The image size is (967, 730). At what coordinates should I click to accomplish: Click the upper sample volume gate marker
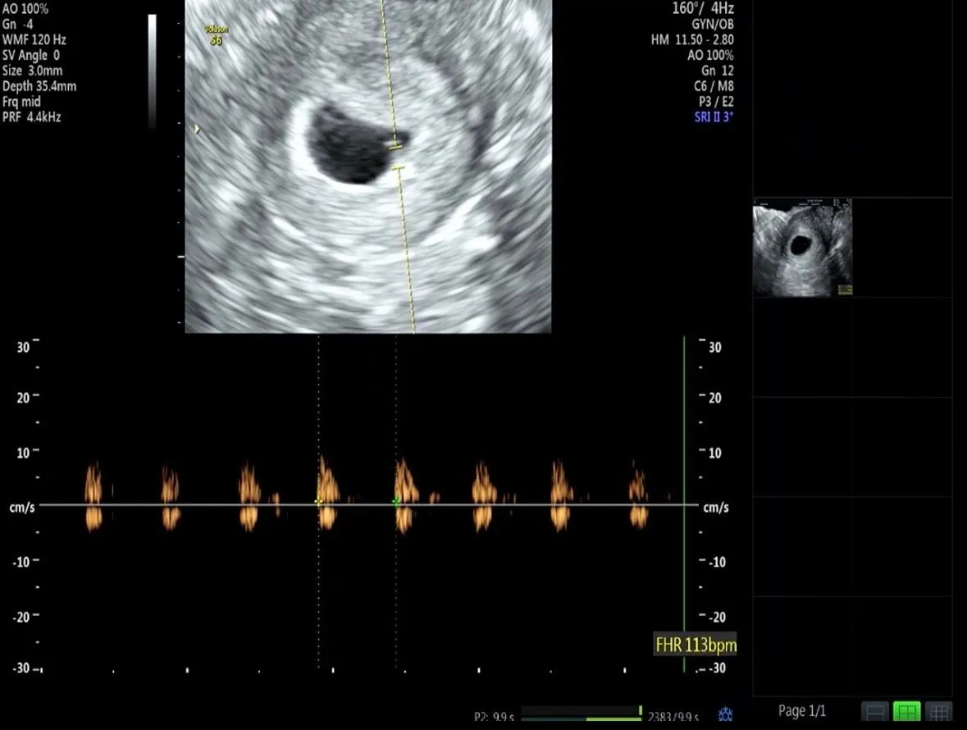click(x=395, y=146)
